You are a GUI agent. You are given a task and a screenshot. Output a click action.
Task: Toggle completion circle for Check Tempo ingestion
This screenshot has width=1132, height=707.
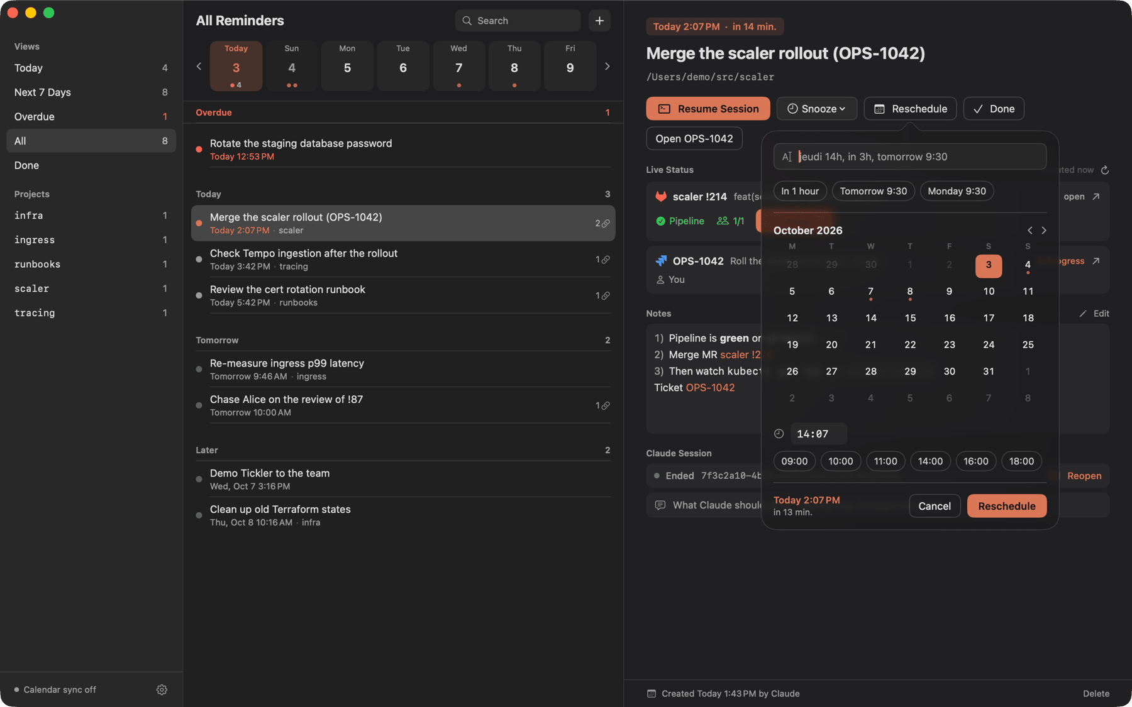[x=199, y=260]
